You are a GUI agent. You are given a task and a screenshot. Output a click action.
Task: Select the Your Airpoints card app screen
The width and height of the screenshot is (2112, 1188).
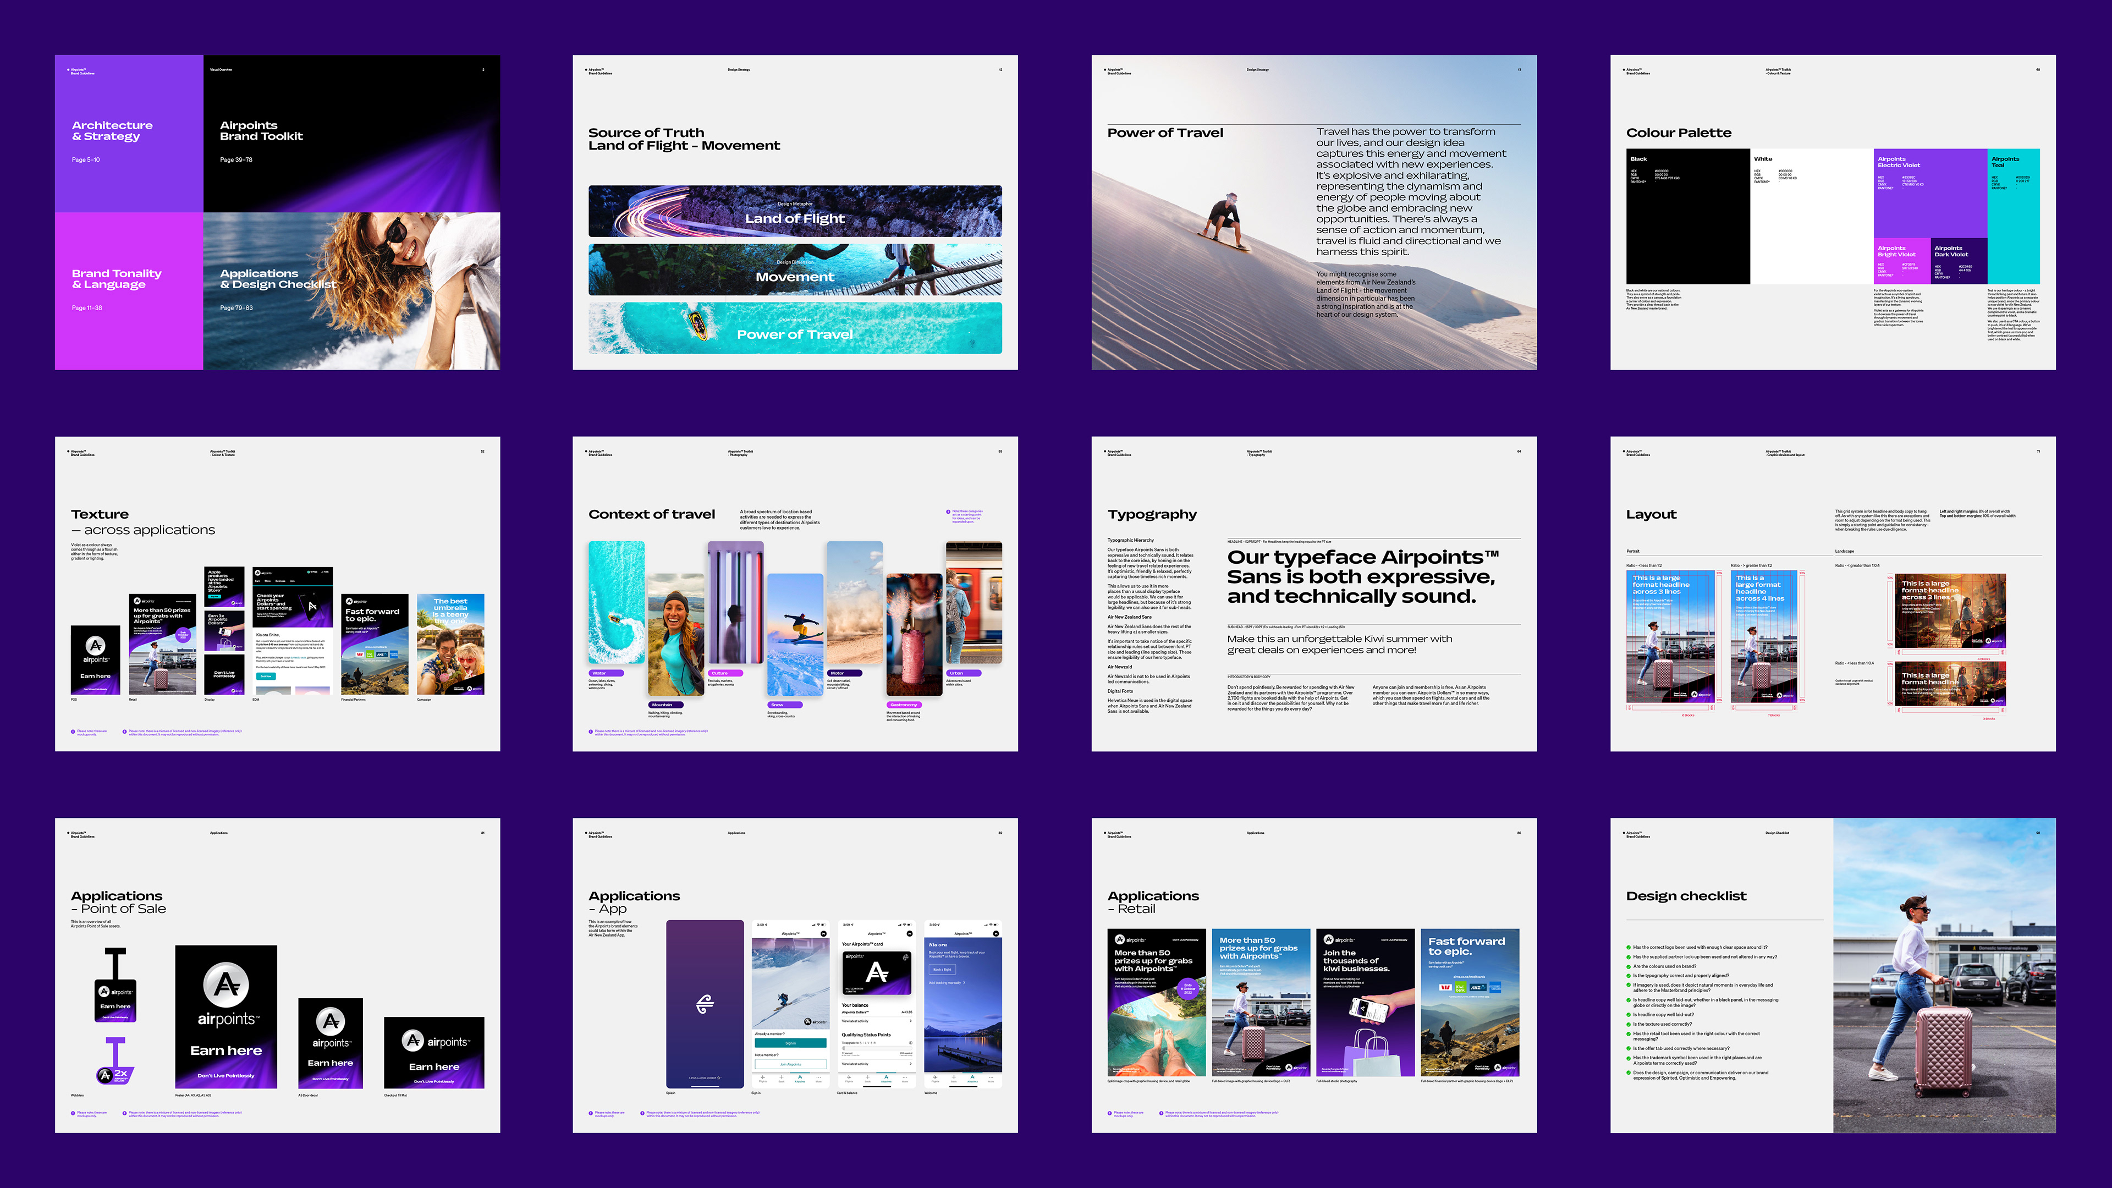[877, 1004]
